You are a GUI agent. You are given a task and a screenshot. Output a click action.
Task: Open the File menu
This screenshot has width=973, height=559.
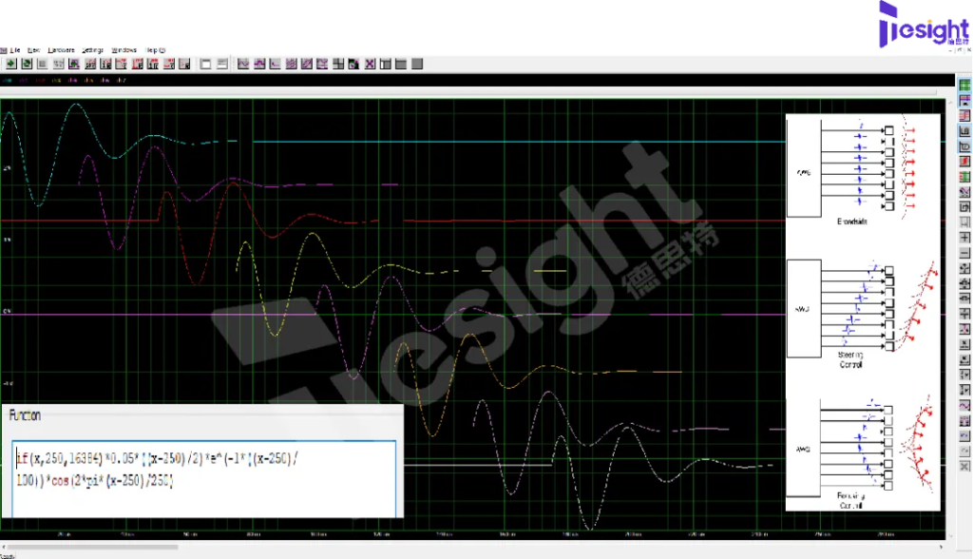coord(15,50)
